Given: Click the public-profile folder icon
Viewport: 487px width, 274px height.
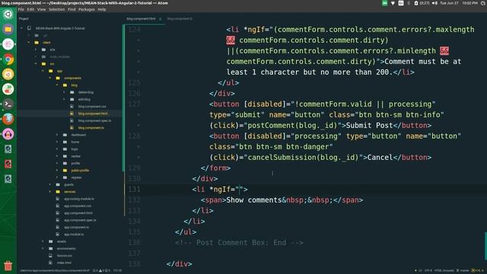Looking at the screenshot, I should pyautogui.click(x=65, y=170).
